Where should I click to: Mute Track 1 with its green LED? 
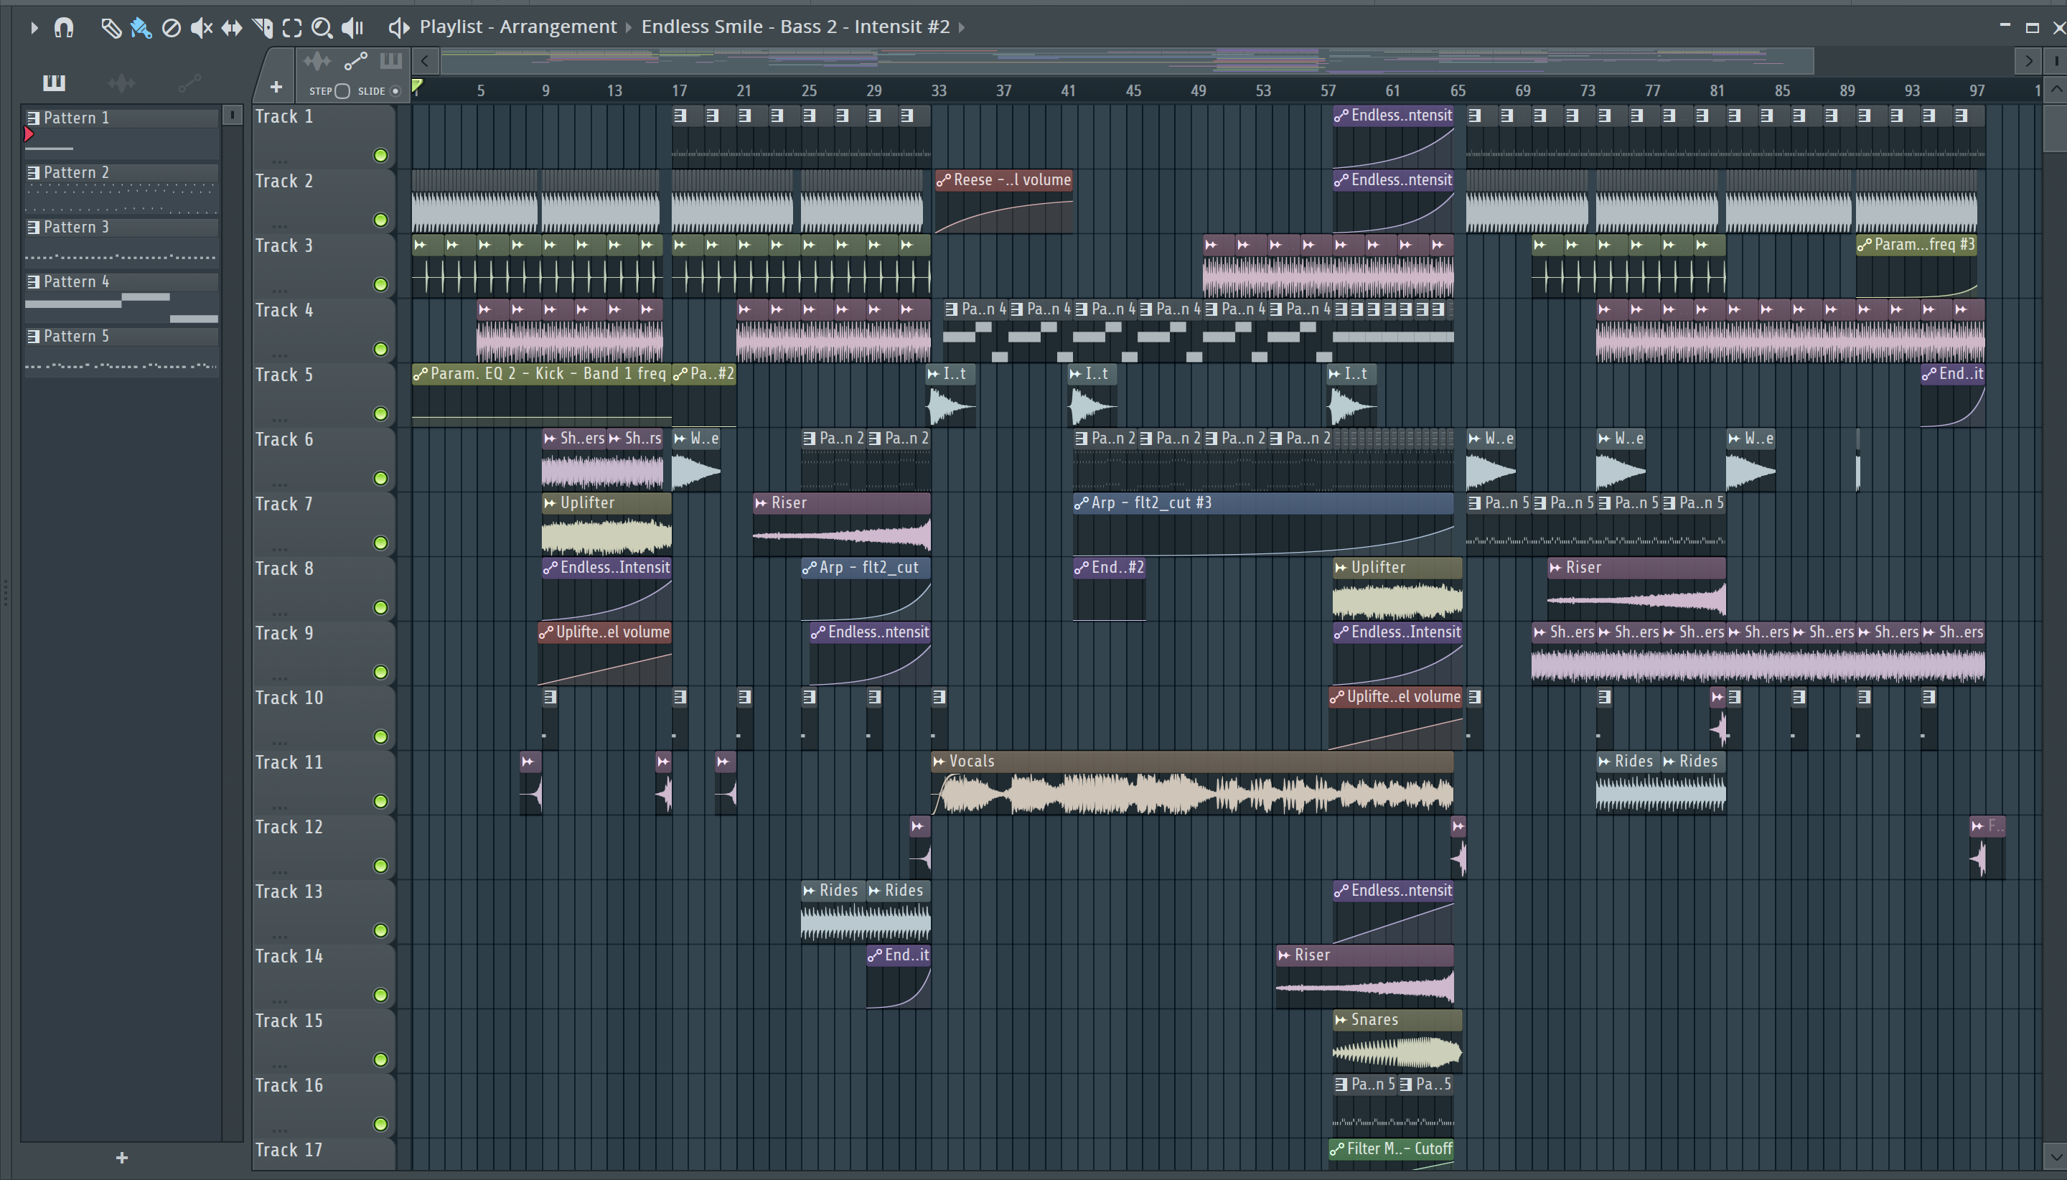click(x=380, y=156)
